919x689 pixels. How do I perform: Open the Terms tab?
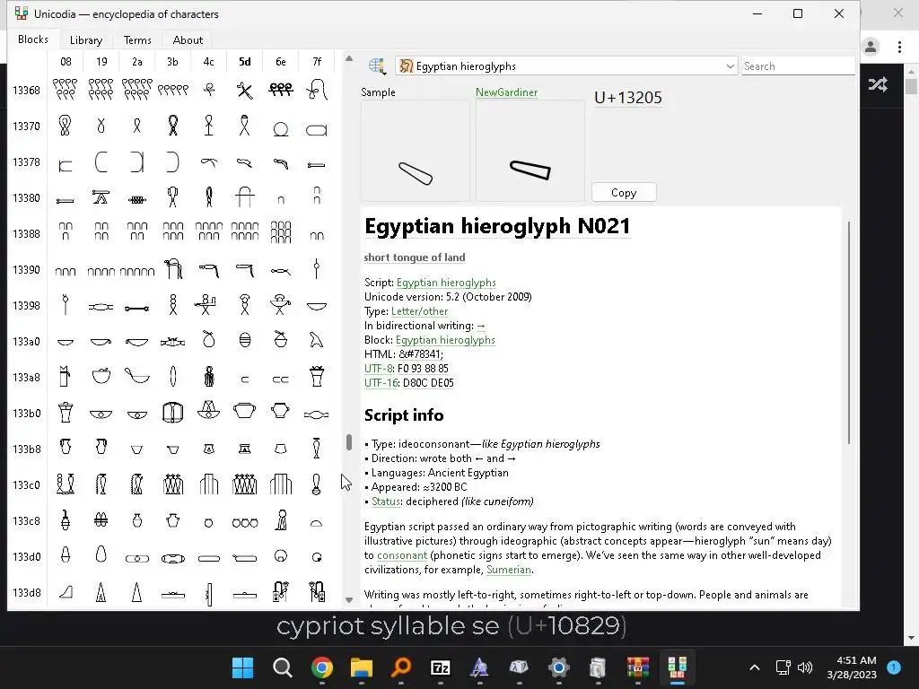point(137,39)
